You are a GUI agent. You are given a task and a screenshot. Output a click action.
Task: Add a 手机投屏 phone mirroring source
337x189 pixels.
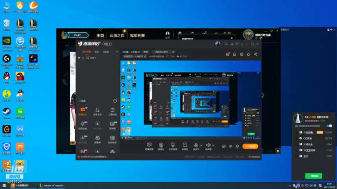coord(173,147)
